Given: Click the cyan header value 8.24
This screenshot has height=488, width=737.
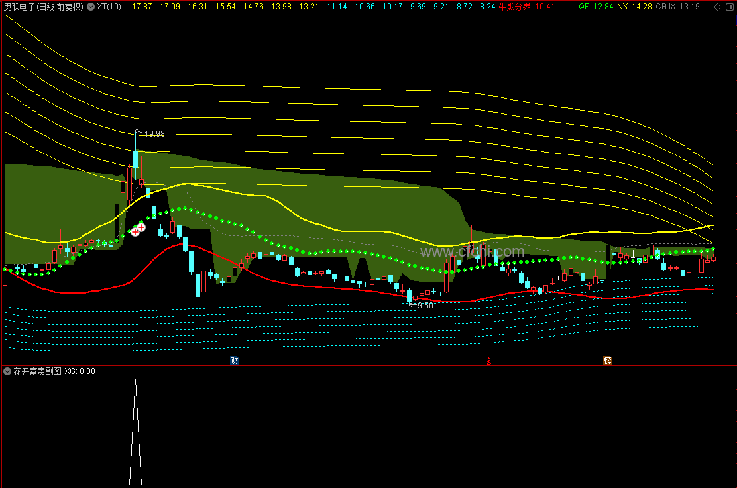Looking at the screenshot, I should pyautogui.click(x=487, y=7).
